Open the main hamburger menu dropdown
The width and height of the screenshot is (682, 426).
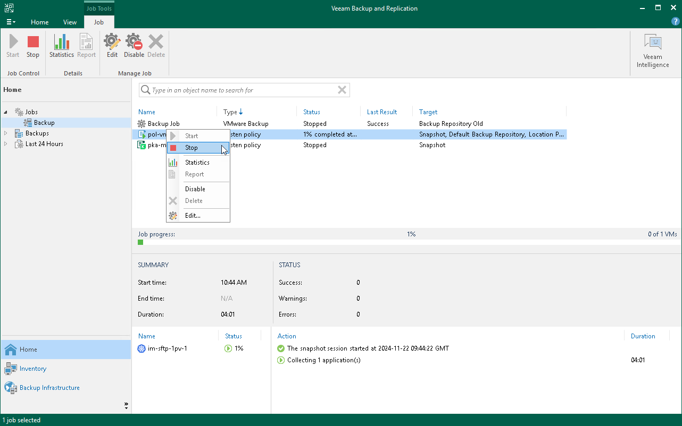point(11,22)
